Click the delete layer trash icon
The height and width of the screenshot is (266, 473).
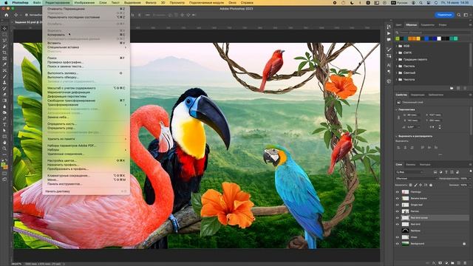coord(465,263)
